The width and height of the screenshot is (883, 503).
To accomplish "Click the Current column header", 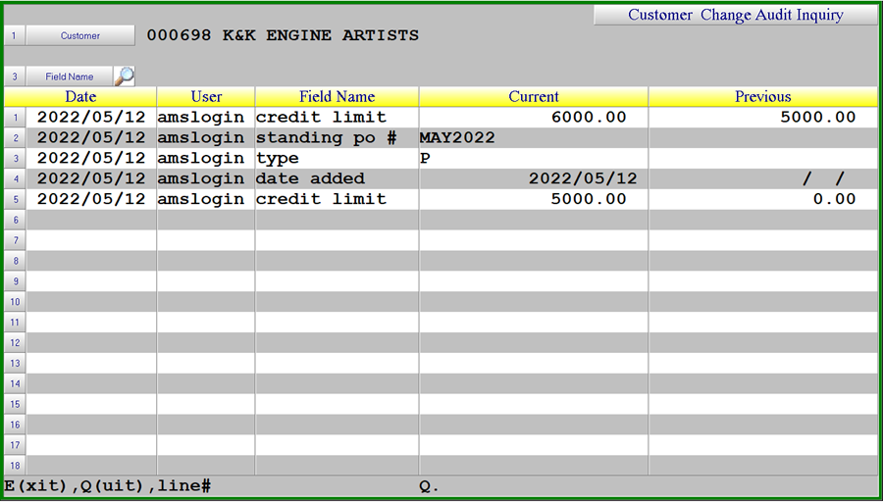I will coord(534,97).
